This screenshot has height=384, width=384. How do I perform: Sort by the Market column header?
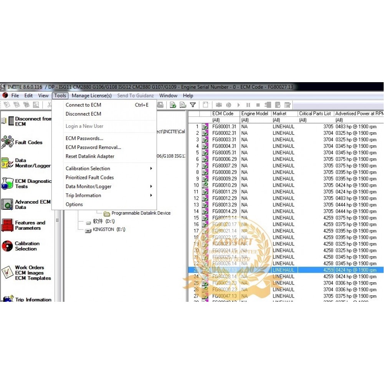point(285,114)
